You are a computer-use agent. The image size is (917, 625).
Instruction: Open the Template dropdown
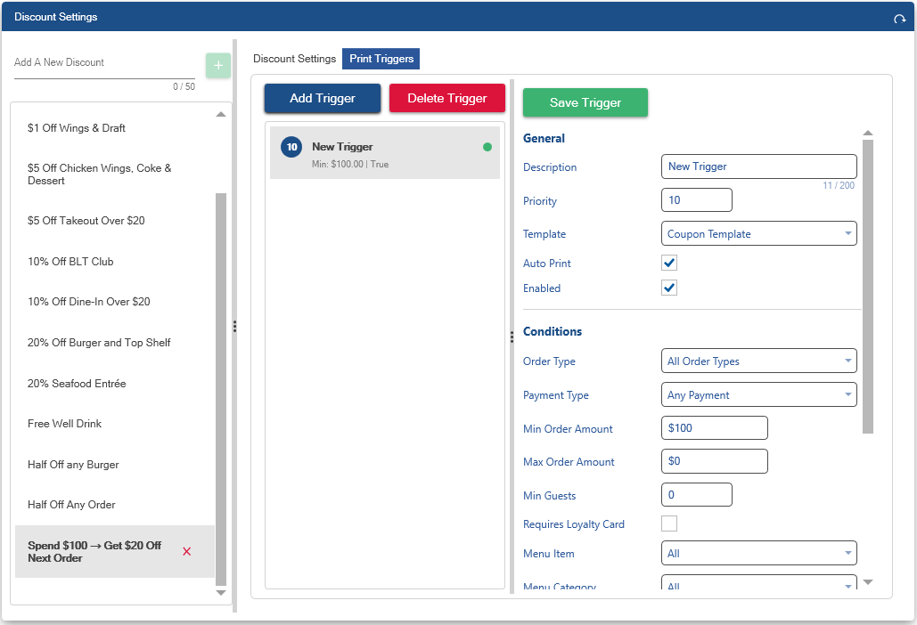pos(758,234)
